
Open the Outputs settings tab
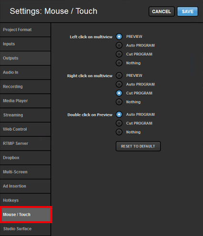[25, 58]
